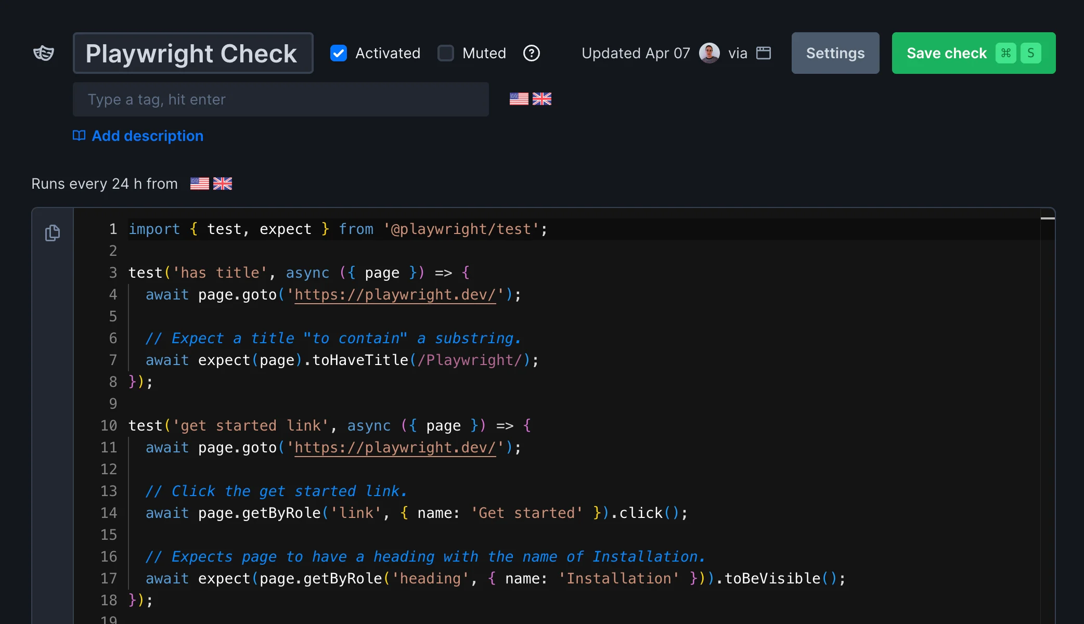The width and height of the screenshot is (1084, 624).
Task: Click the closing brace on line 18
Action: pyautogui.click(x=132, y=601)
